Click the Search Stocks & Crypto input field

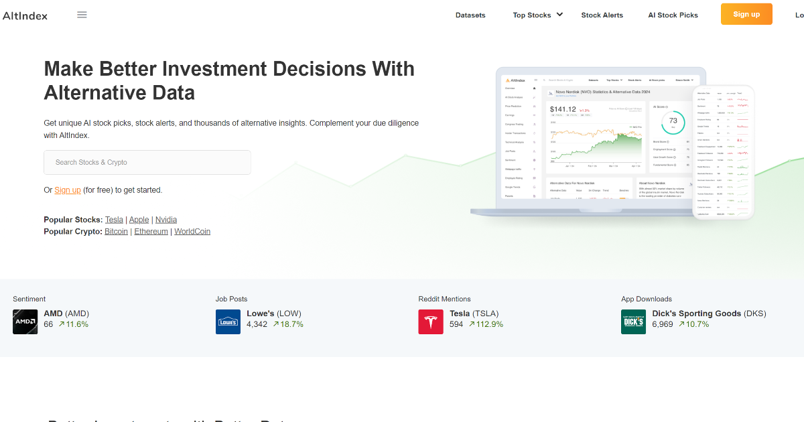(x=147, y=162)
